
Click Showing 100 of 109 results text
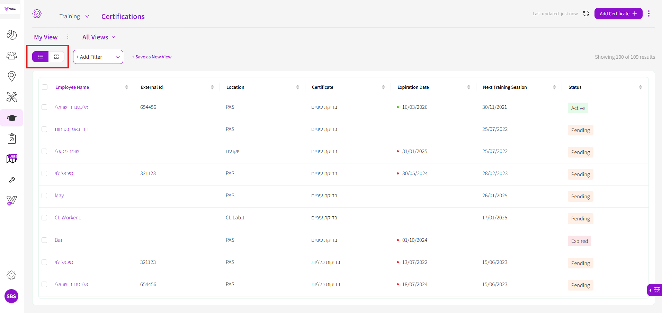(625, 57)
